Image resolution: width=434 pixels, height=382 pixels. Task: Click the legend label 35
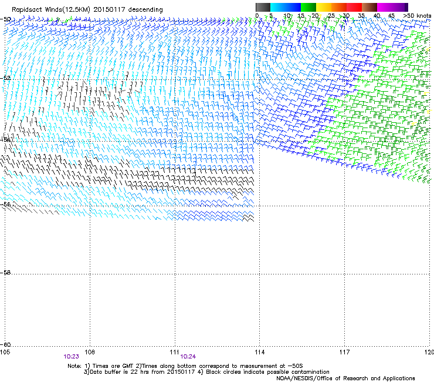pyautogui.click(x=361, y=16)
